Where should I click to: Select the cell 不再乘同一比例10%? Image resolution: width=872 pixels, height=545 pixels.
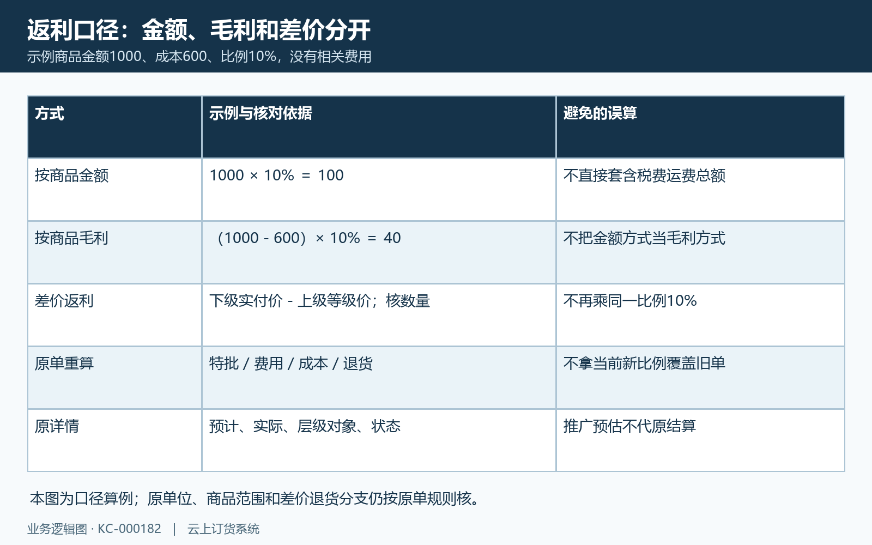[700, 315]
